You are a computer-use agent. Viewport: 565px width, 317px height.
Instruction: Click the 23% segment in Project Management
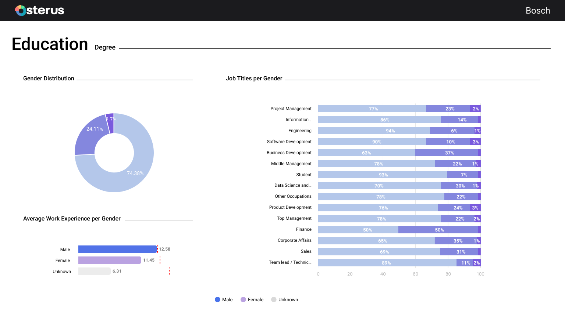448,109
